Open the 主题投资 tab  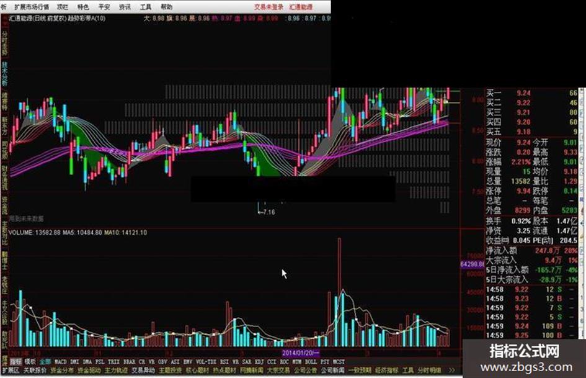click(x=171, y=370)
